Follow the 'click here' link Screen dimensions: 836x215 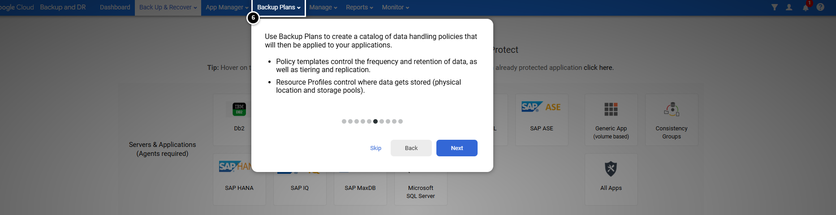pos(598,68)
